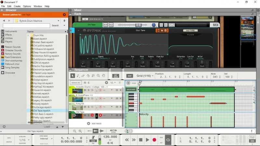Open the Window menu
Screen dimensions: 260x146
[38, 6]
